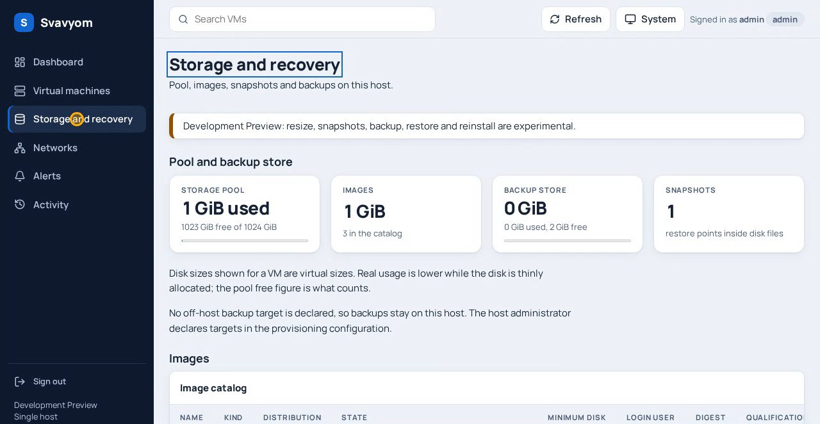Select the Images summary card

[406, 214]
